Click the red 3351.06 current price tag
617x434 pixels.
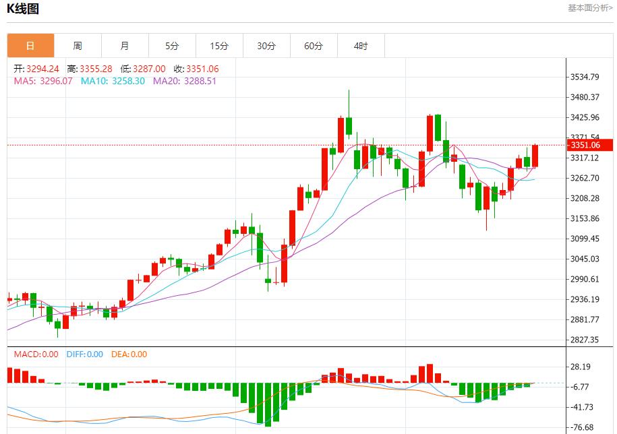pos(589,145)
